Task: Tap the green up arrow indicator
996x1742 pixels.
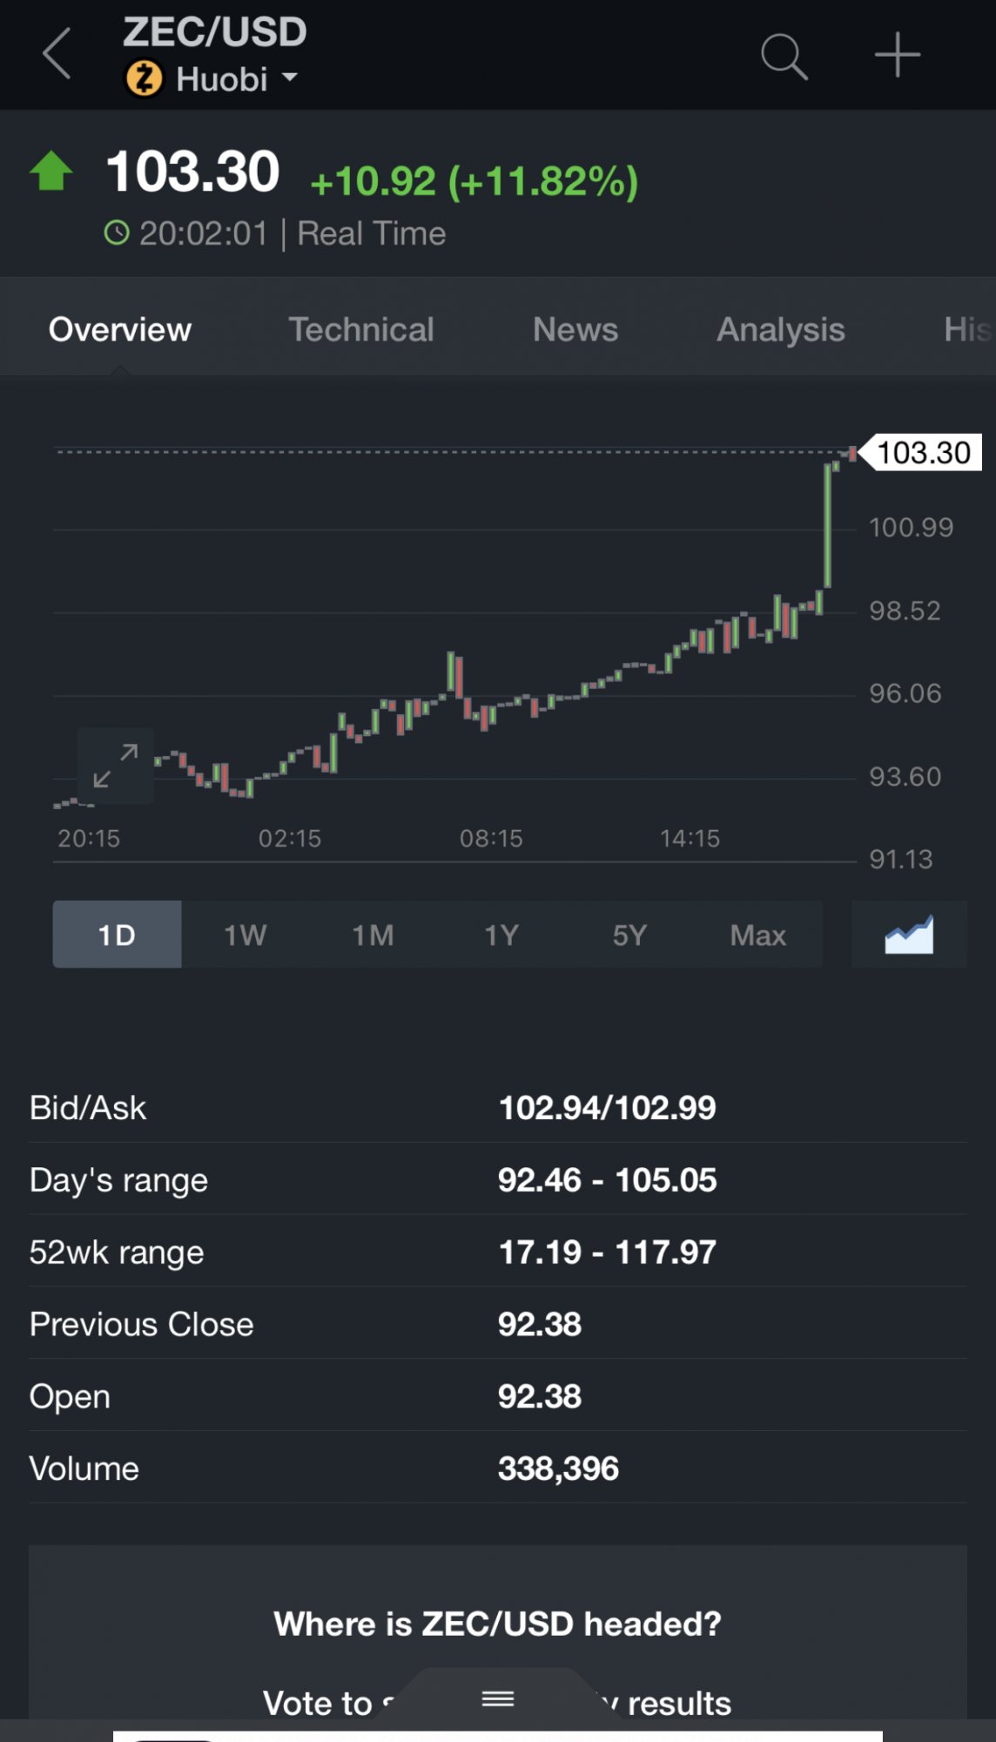Action: point(51,171)
